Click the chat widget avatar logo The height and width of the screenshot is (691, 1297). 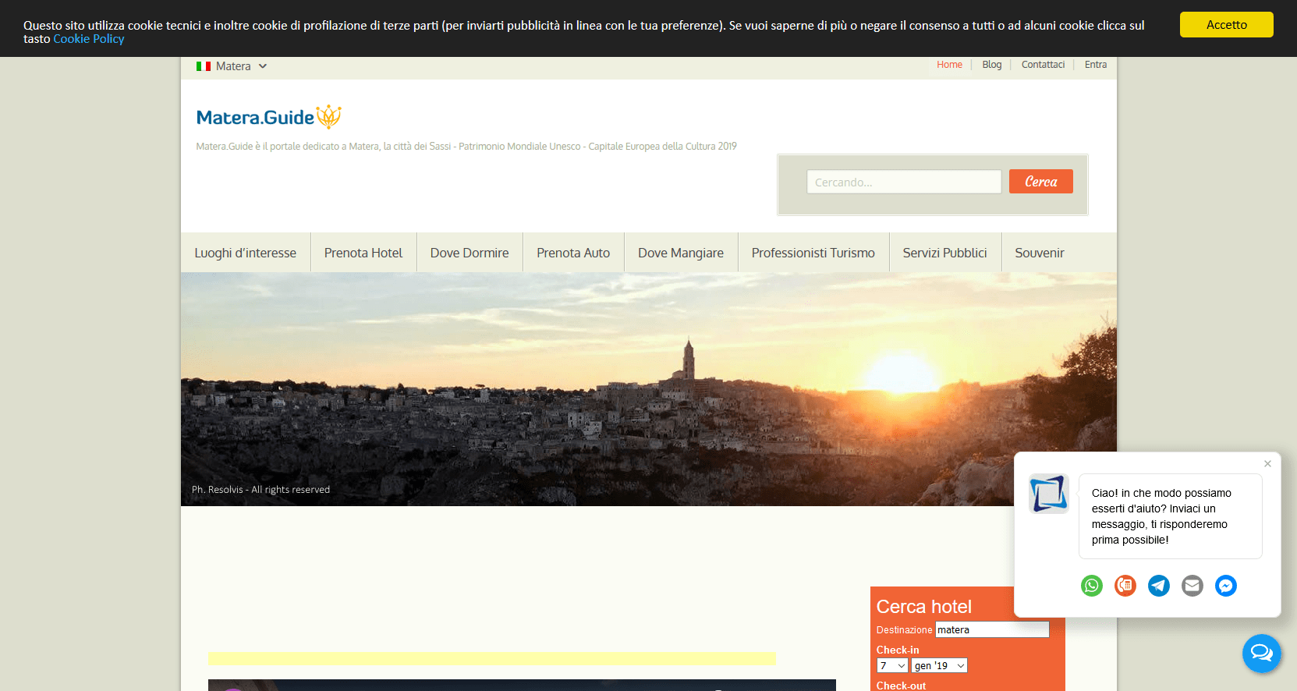coord(1048,493)
